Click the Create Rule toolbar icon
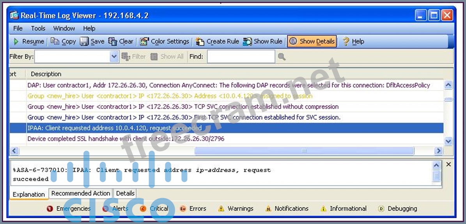The width and height of the screenshot is (466, 224). pos(200,41)
